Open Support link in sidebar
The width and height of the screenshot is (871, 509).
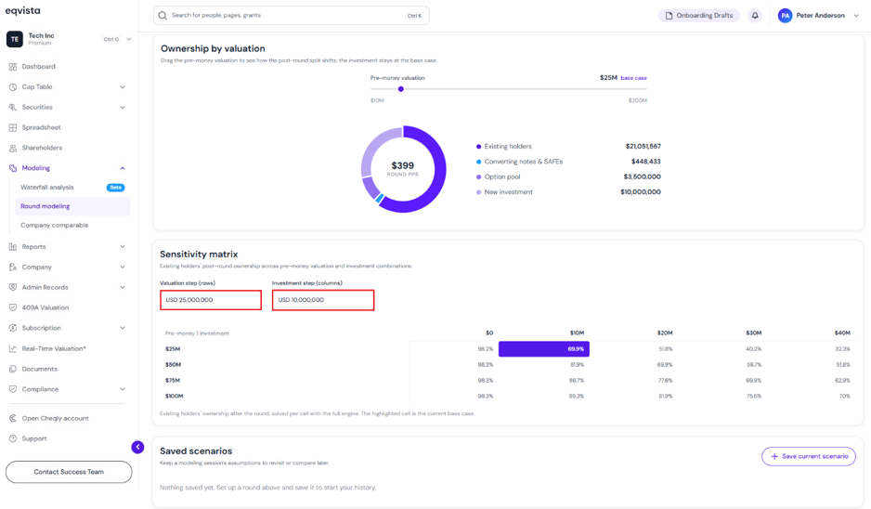tap(34, 439)
